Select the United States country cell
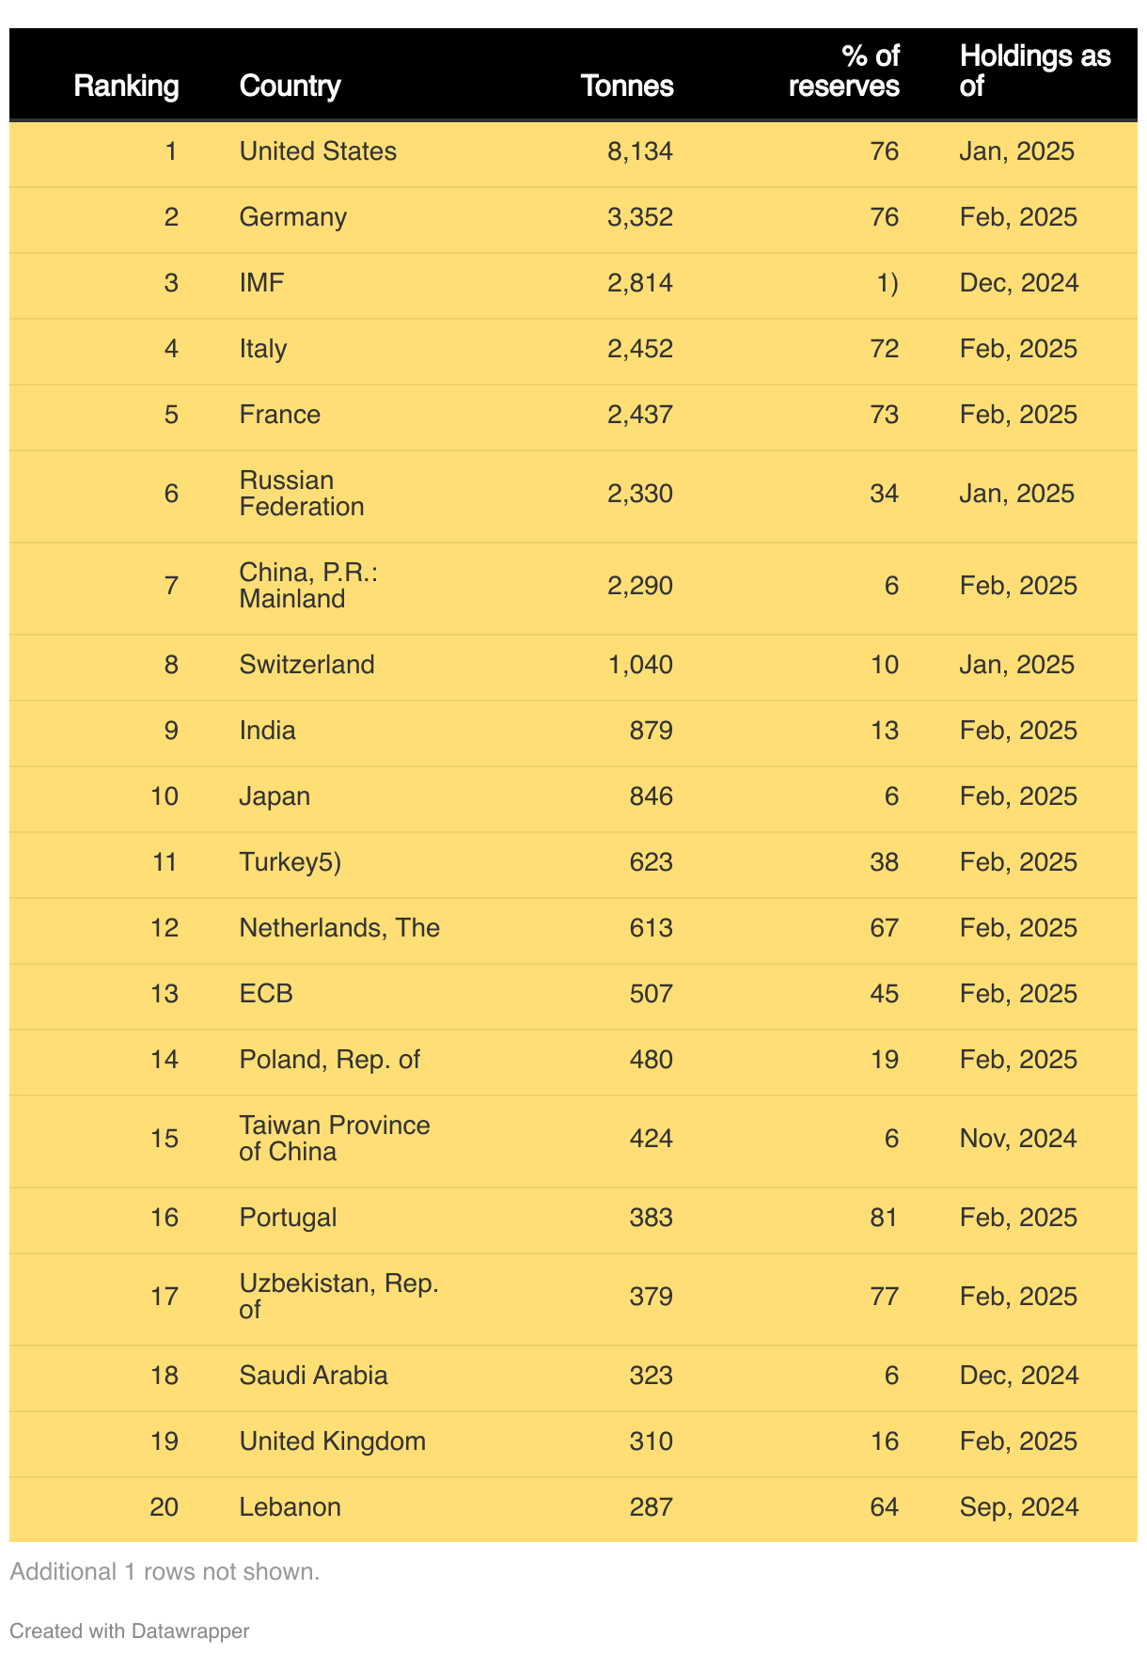This screenshot has height=1653, width=1147. pos(318,151)
